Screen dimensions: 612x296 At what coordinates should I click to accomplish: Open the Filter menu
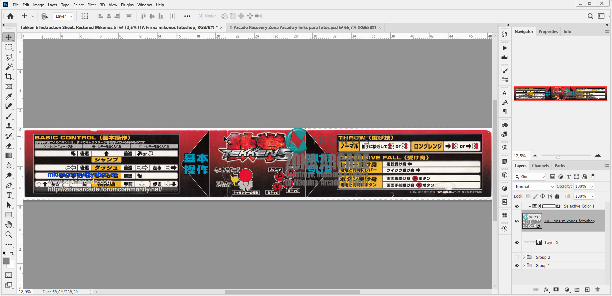point(91,5)
